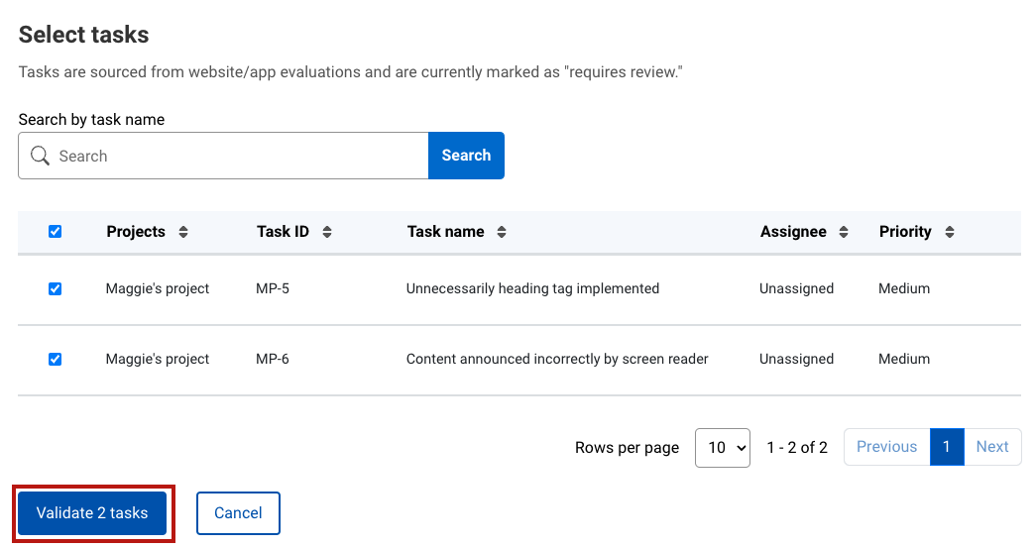Click the Task ID sort icon
The image size is (1036, 548).
point(327,232)
